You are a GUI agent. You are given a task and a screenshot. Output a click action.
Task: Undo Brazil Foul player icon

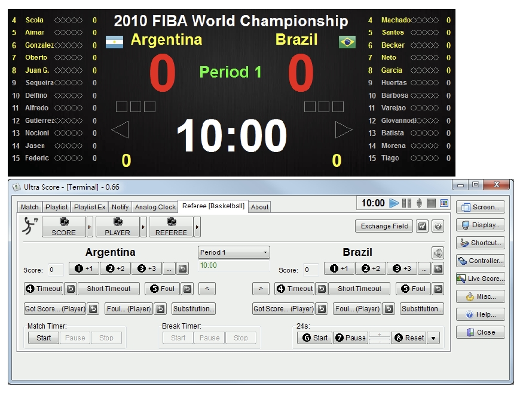(x=389, y=309)
